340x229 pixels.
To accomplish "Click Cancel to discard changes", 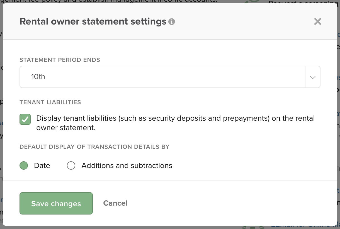I will (x=115, y=203).
